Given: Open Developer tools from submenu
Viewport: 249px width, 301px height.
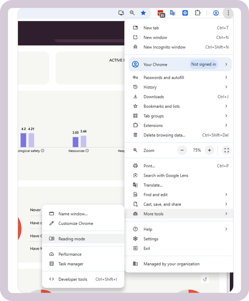Looking at the screenshot, I should tap(73, 279).
